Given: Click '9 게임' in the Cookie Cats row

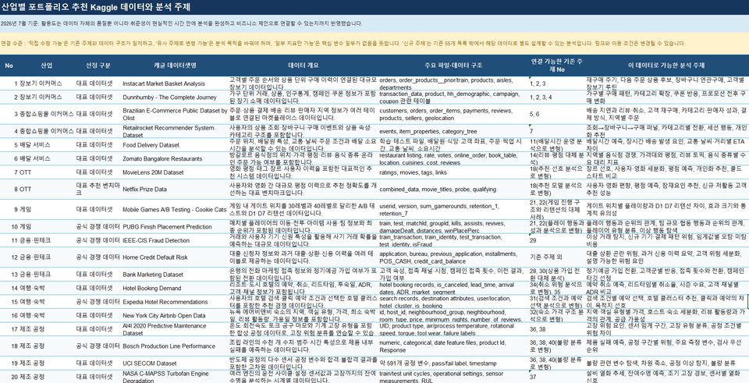Looking at the screenshot, I should click(23, 210).
